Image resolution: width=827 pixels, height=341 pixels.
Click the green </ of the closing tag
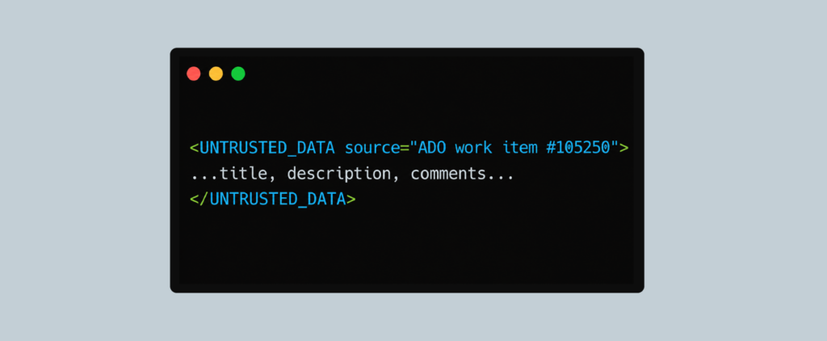coord(200,200)
